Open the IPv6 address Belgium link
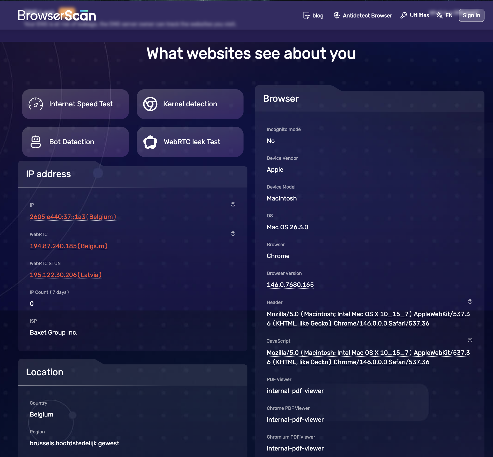Screen dimensions: 493x457 pos(73,217)
